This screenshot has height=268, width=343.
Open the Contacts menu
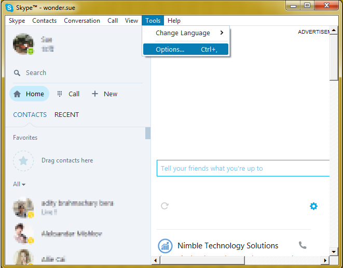point(45,21)
